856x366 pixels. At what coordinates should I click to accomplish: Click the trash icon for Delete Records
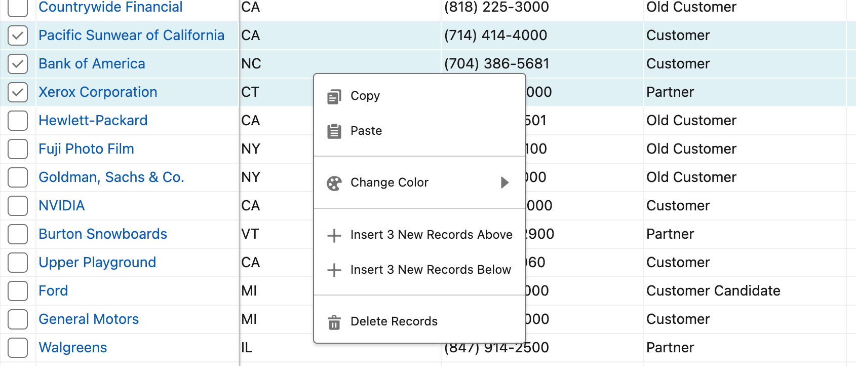pos(334,322)
